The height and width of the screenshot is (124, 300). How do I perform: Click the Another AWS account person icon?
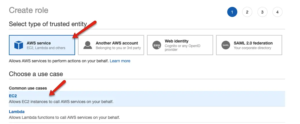88,45
